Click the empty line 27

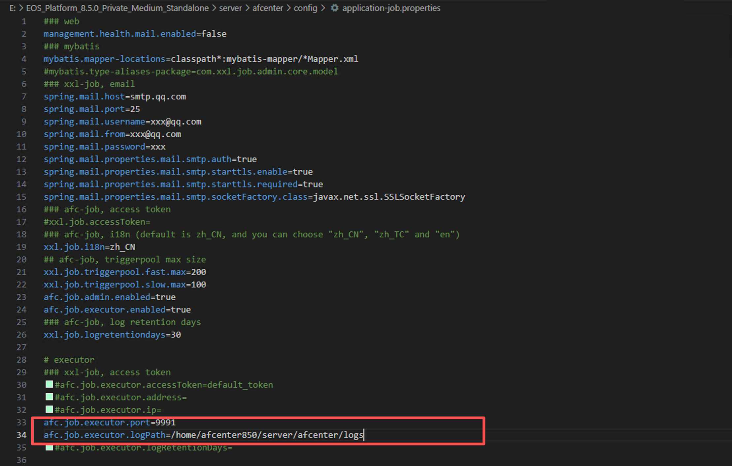click(132, 347)
